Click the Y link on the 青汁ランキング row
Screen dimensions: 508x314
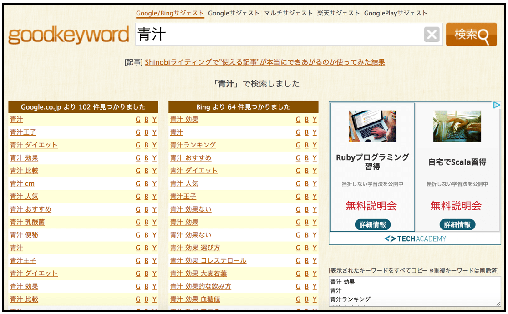click(315, 145)
